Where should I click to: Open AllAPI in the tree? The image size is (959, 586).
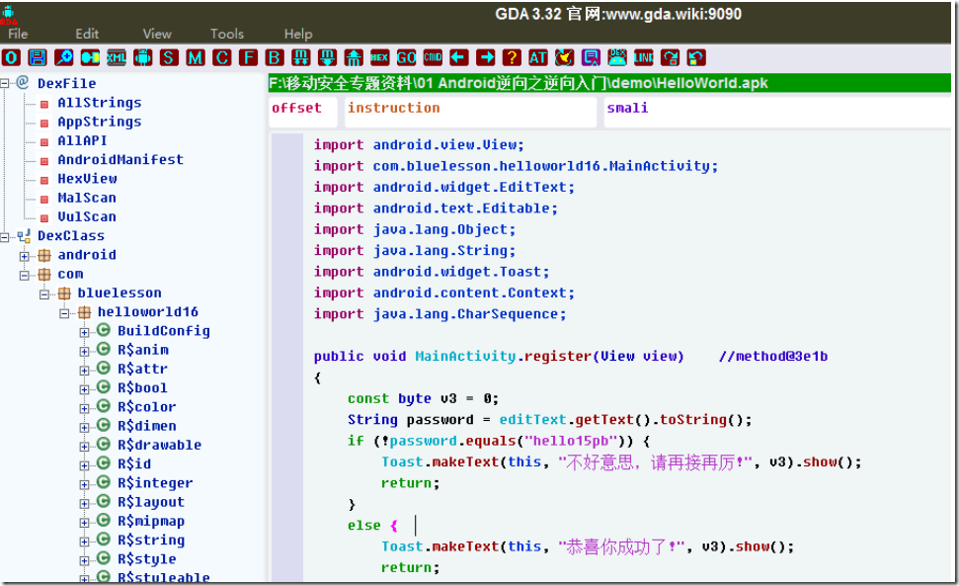tap(82, 140)
